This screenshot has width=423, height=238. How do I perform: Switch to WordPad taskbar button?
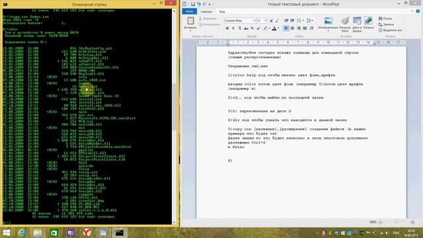click(x=103, y=233)
